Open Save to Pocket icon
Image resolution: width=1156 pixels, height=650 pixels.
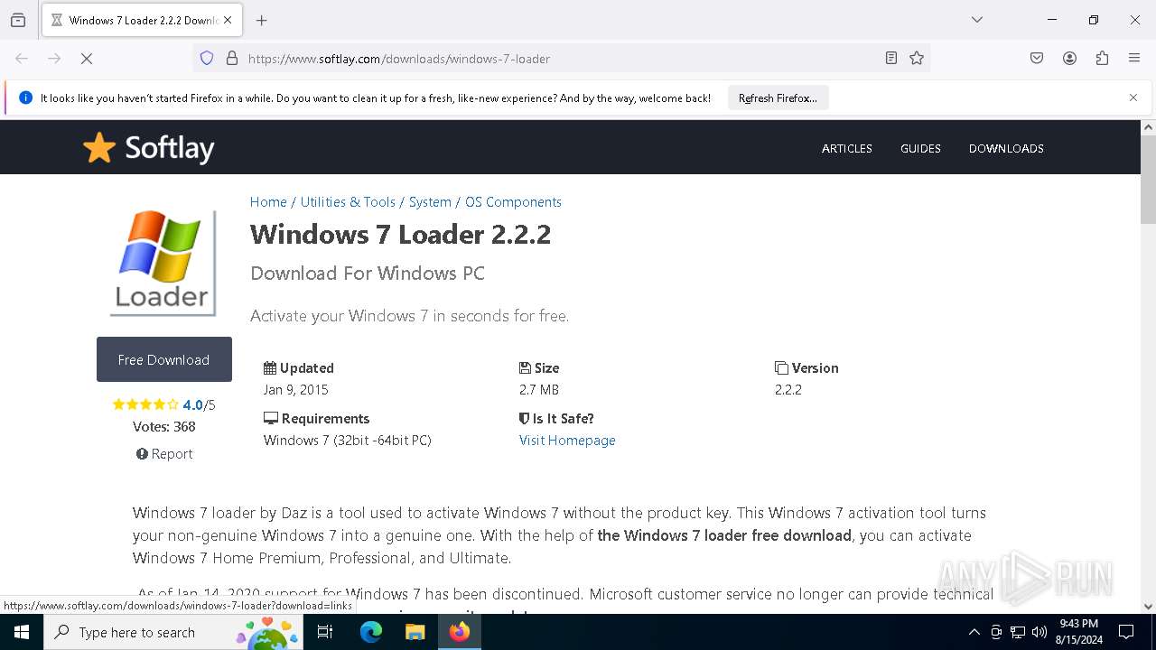[1037, 59]
